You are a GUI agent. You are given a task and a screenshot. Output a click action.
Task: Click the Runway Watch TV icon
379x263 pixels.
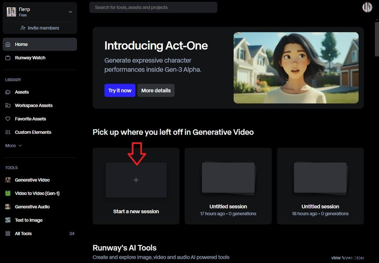(x=8, y=58)
